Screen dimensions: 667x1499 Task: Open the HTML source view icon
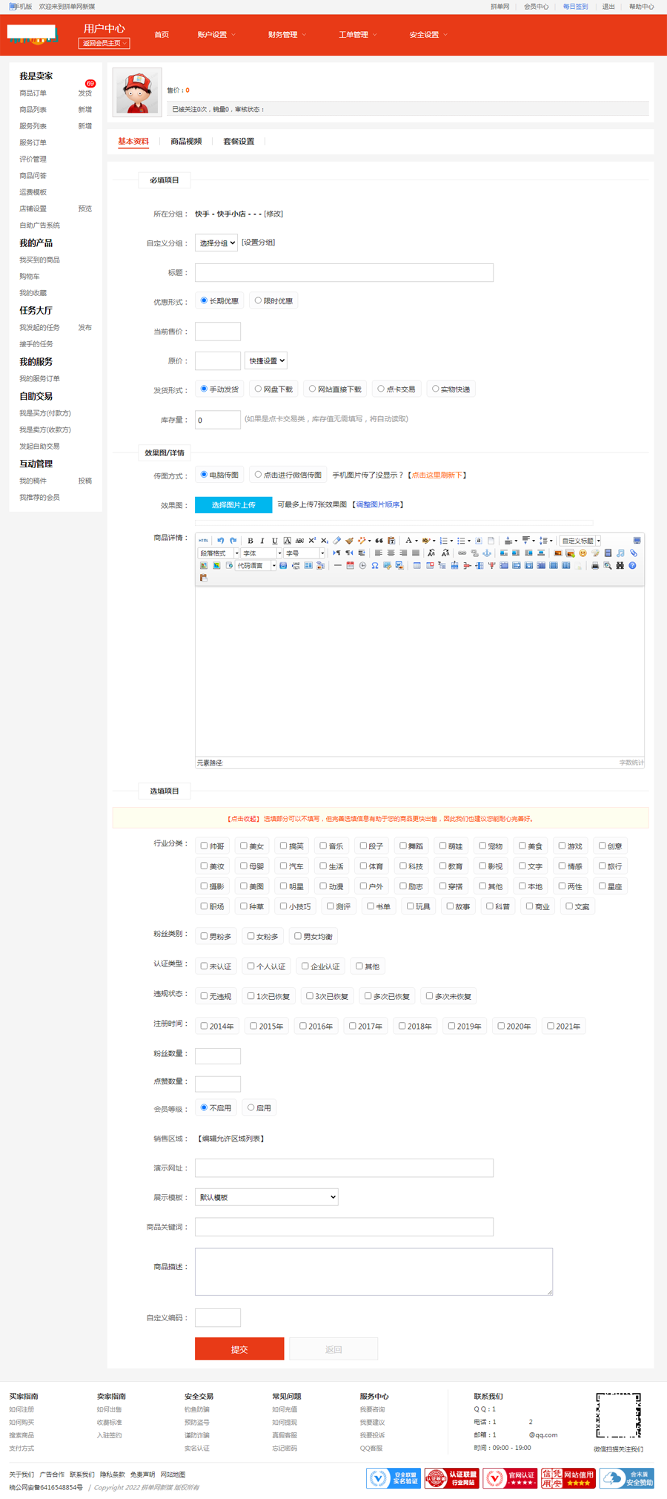(x=203, y=541)
